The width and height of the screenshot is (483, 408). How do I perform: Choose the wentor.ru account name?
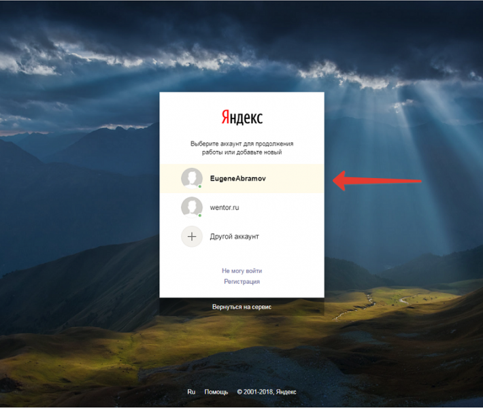point(224,207)
